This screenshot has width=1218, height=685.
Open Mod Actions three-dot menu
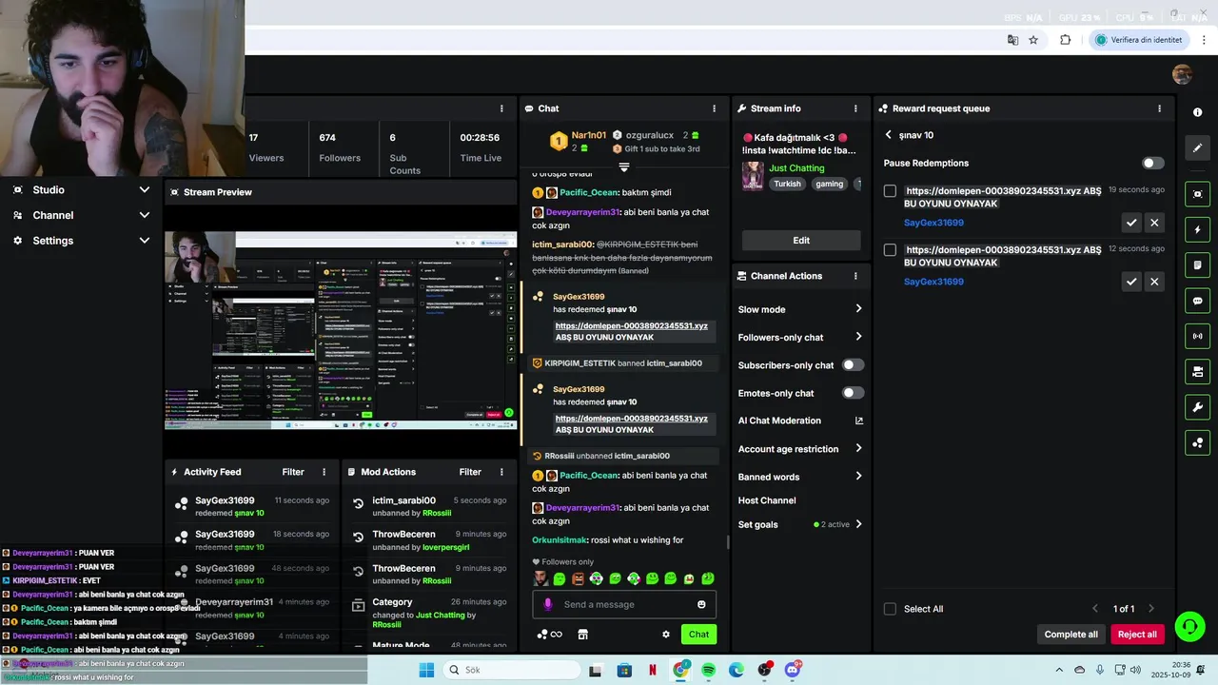(501, 472)
